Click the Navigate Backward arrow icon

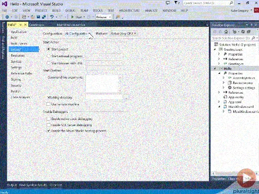[7, 17]
